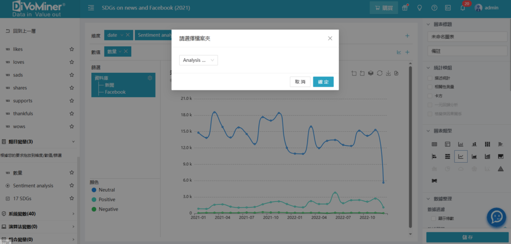Click the download chart icon
Image resolution: width=511 pixels, height=244 pixels.
point(388,73)
